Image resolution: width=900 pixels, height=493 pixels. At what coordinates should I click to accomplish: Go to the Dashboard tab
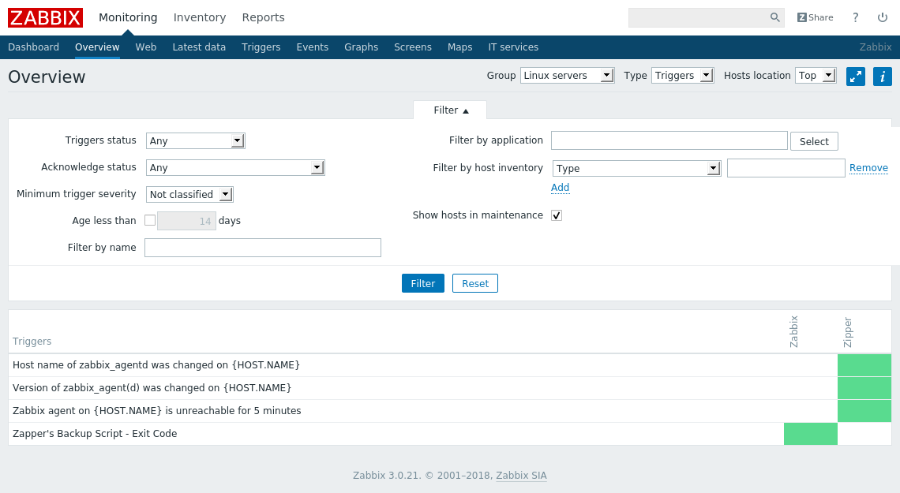[33, 47]
